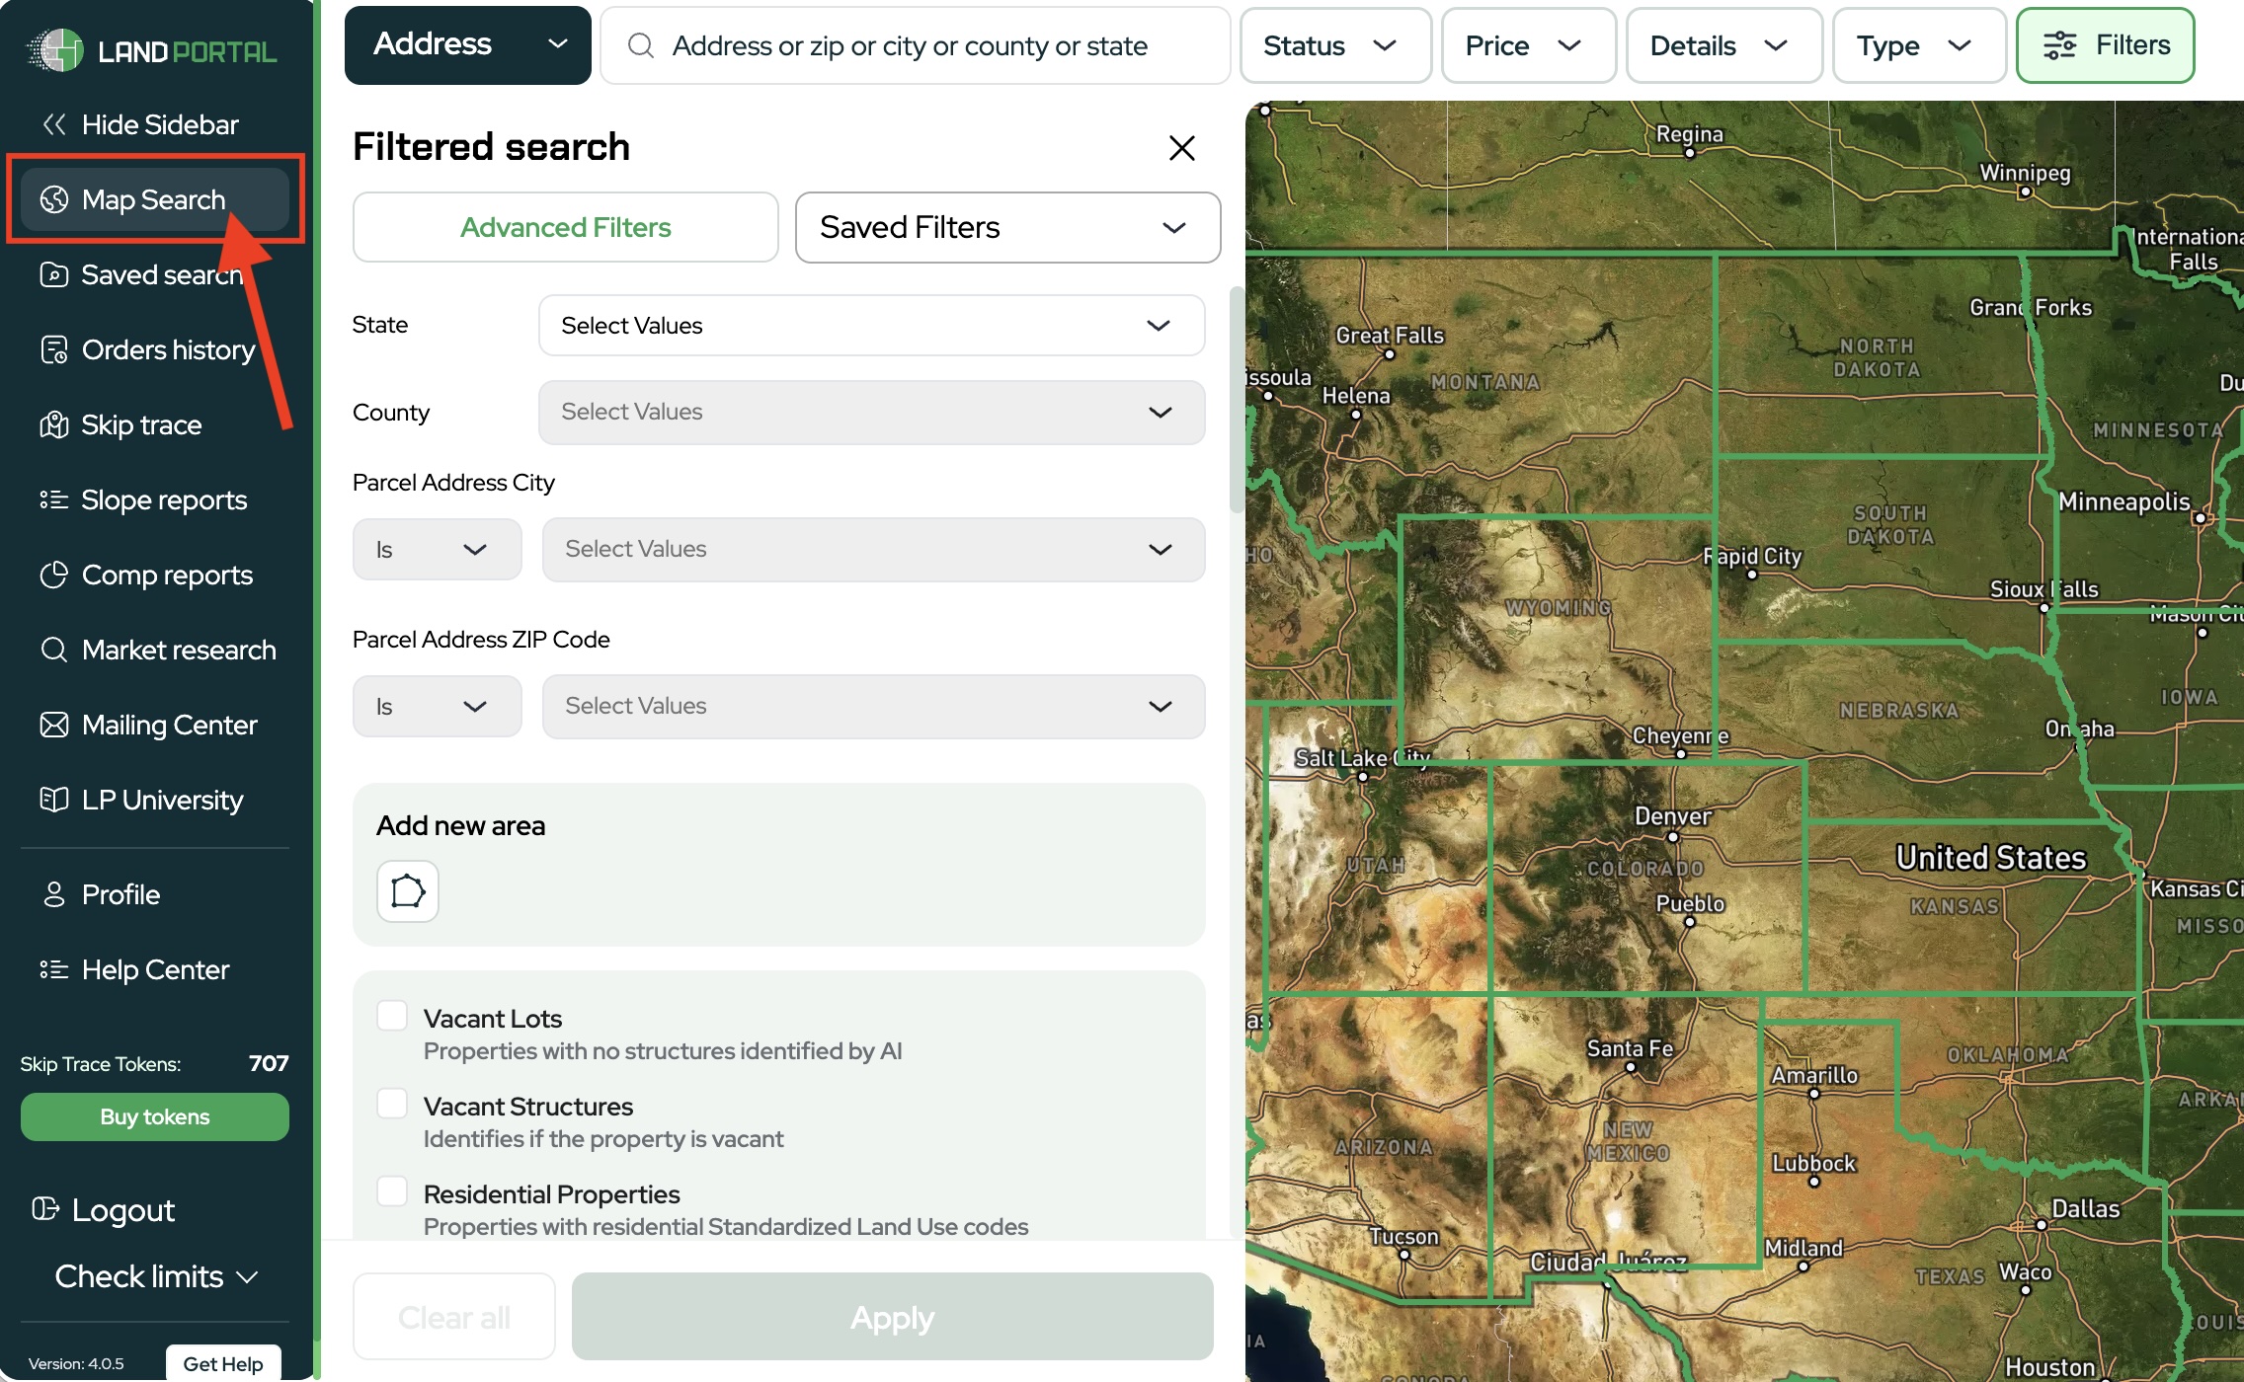Open Slope reports in the sidebar
Screen dimensions: 2244x1382
coord(163,500)
